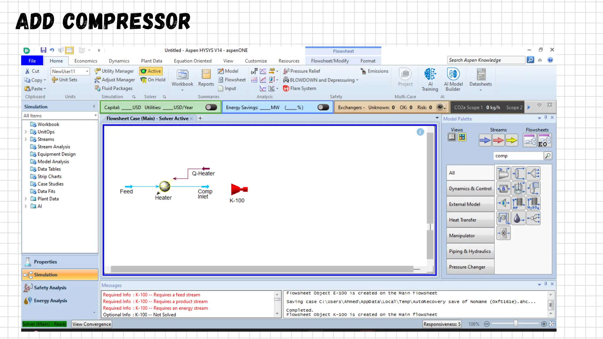Open the Safety Analysis environment
The height and width of the screenshot is (339, 603).
pyautogui.click(x=60, y=288)
